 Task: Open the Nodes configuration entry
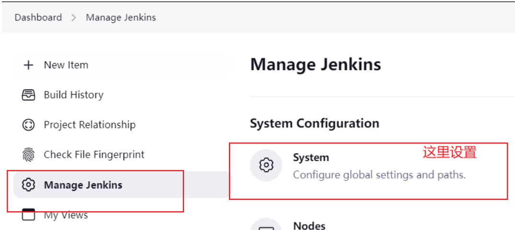[309, 226]
